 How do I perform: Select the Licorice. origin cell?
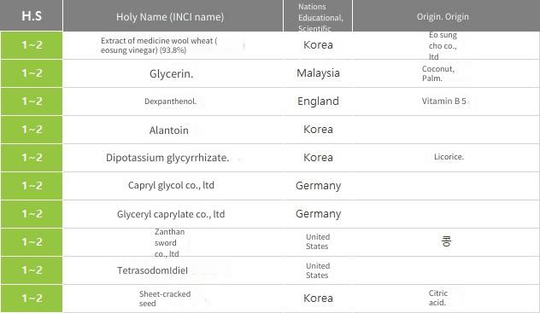[449, 157]
